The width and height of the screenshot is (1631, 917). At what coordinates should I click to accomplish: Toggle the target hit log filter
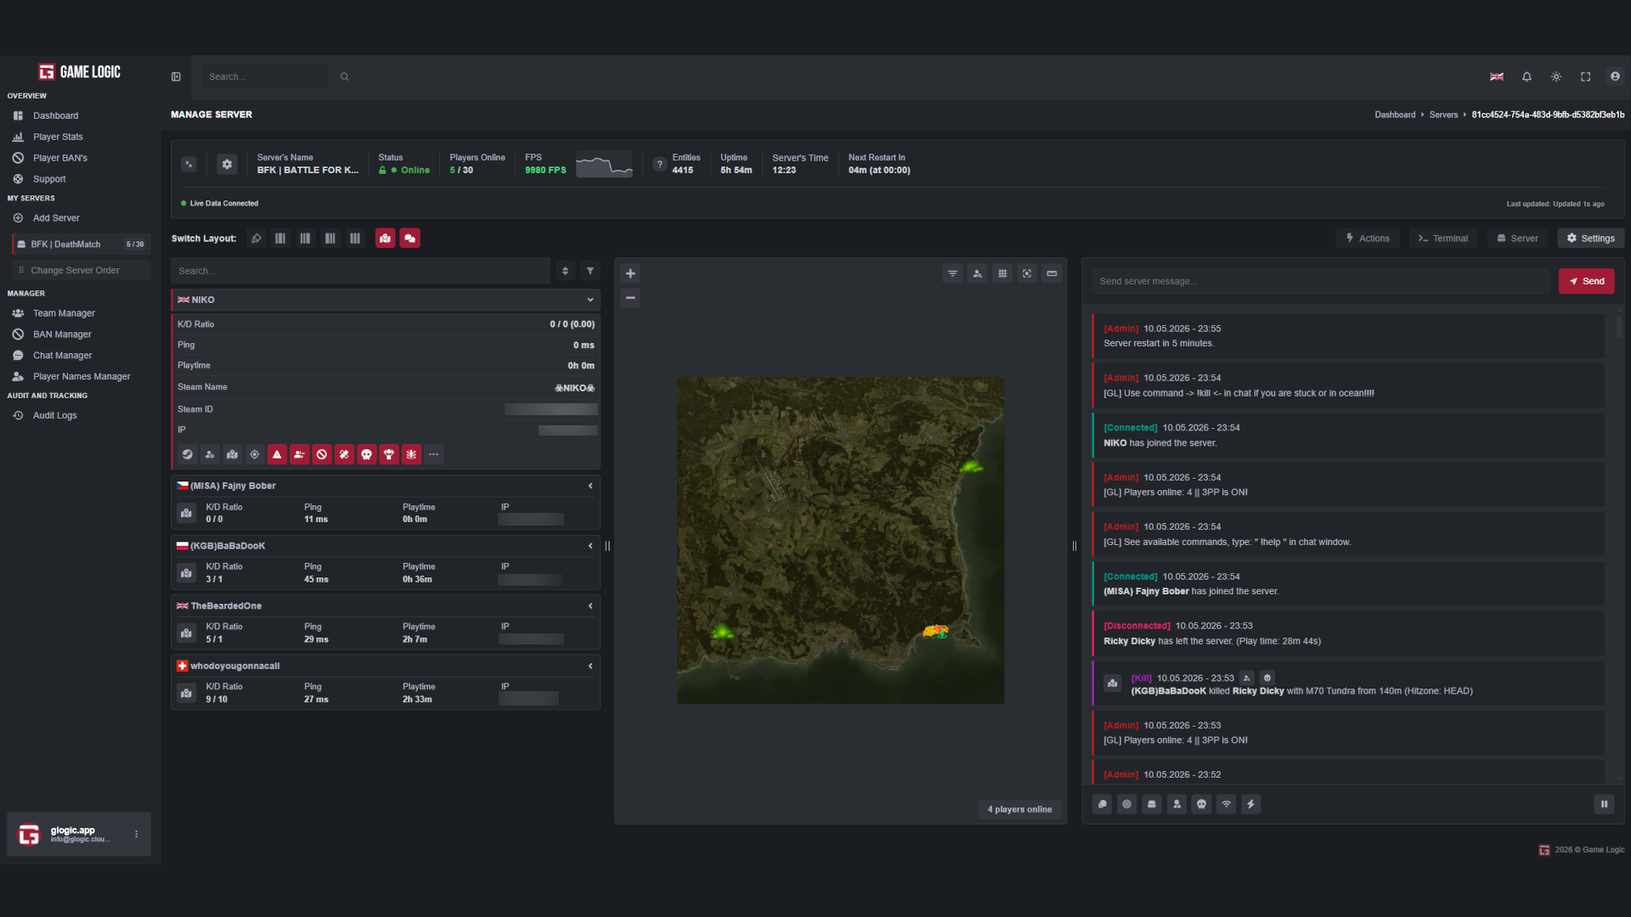pos(1126,804)
